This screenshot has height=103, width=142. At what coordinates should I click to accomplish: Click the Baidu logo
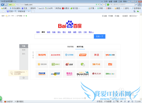70,24
